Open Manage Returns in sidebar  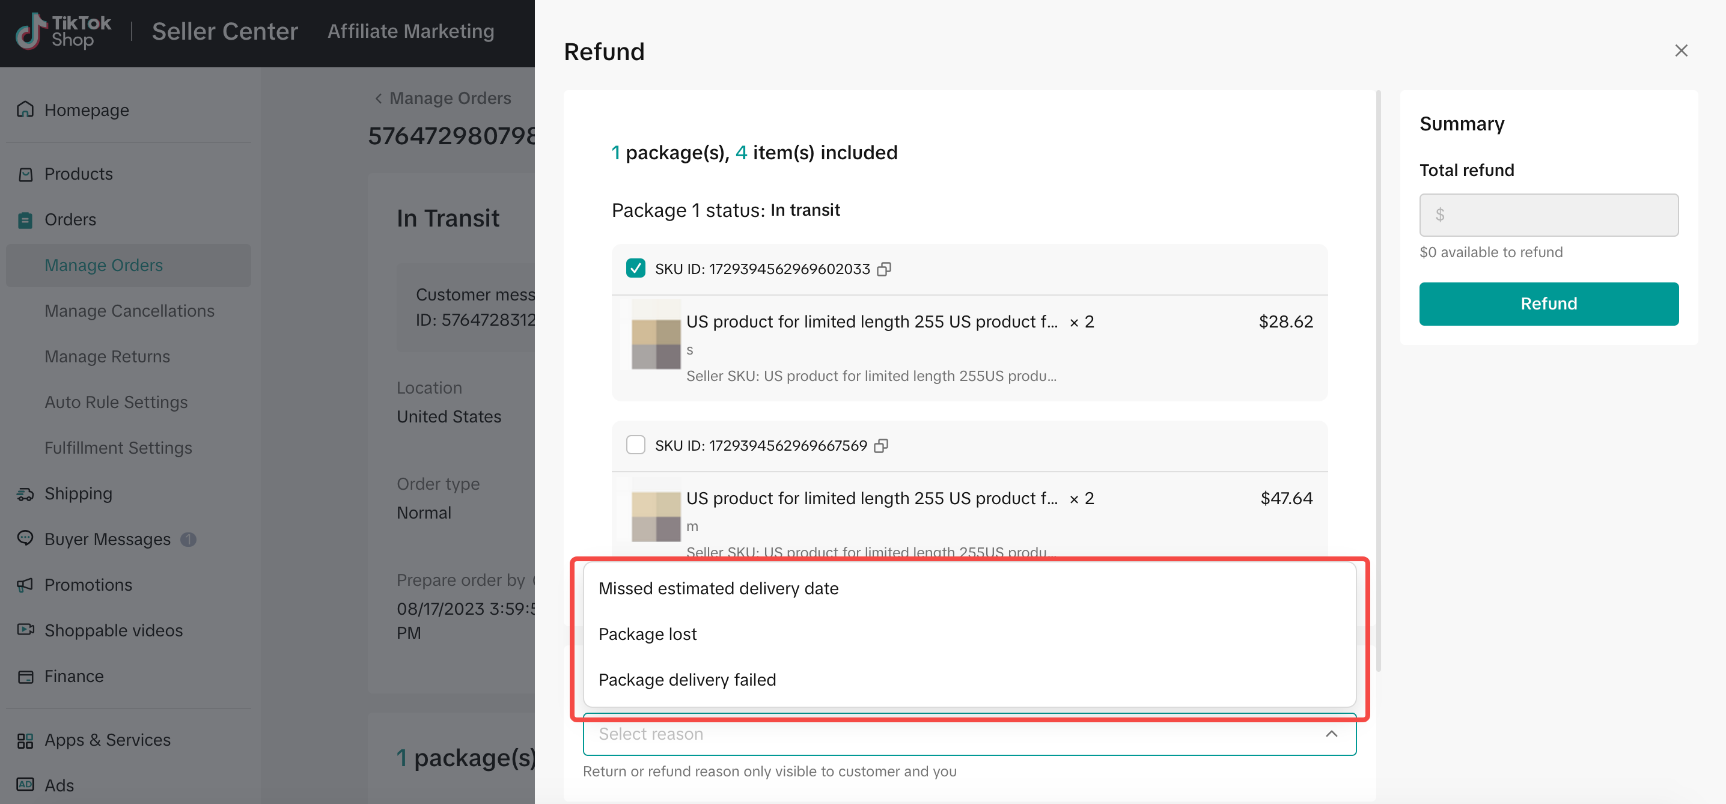pos(107,356)
